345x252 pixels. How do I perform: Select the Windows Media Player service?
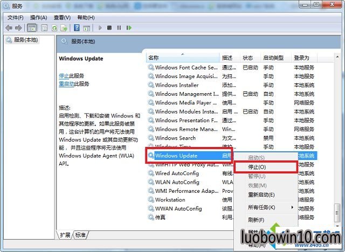click(x=232, y=103)
